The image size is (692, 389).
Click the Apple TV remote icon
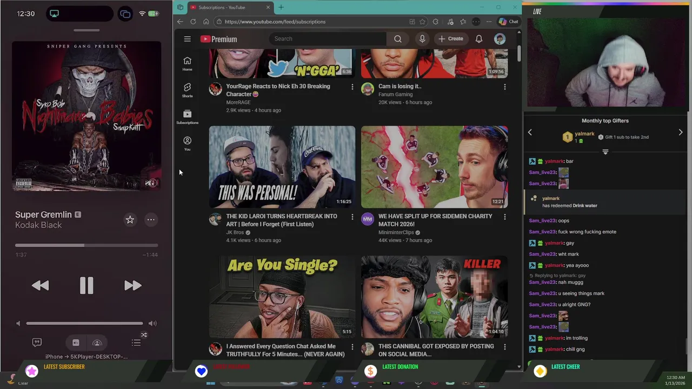point(76,343)
